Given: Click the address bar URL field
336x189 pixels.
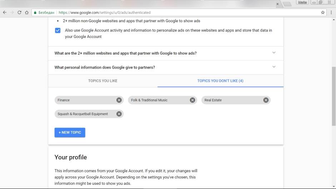Looking at the screenshot, I should [179, 13].
